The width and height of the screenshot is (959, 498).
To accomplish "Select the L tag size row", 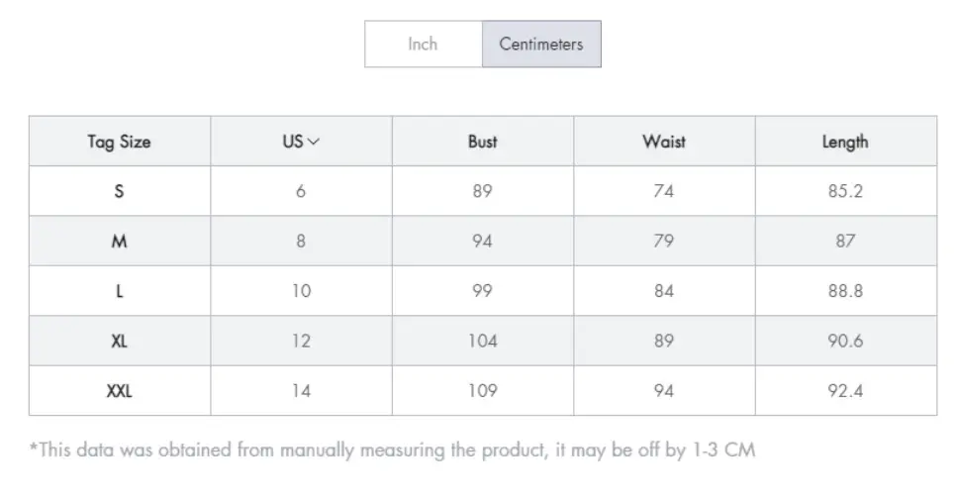I will point(483,291).
